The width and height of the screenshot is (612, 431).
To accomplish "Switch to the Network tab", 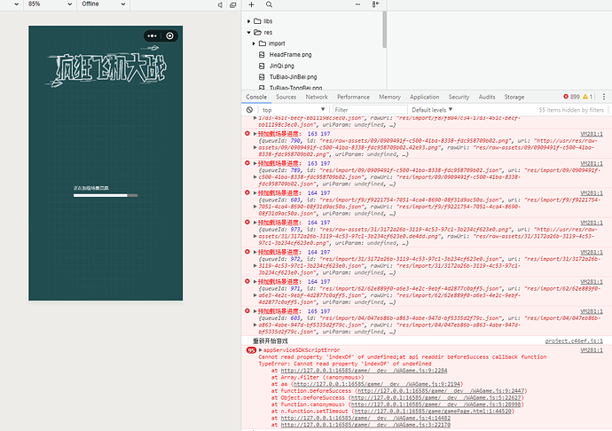I will click(317, 97).
